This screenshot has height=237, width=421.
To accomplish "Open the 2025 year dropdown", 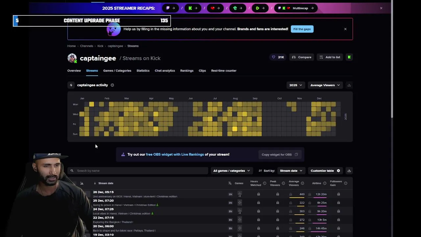I will tap(296, 85).
